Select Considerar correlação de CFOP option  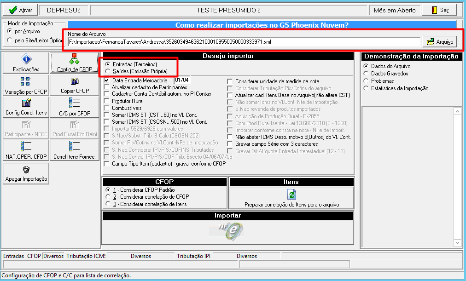(x=108, y=197)
